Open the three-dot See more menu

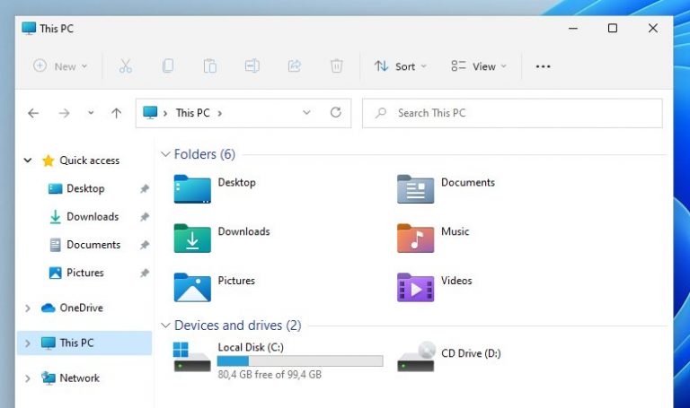pos(543,66)
